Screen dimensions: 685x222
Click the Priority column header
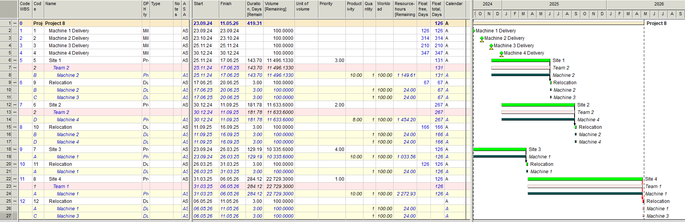332,9
